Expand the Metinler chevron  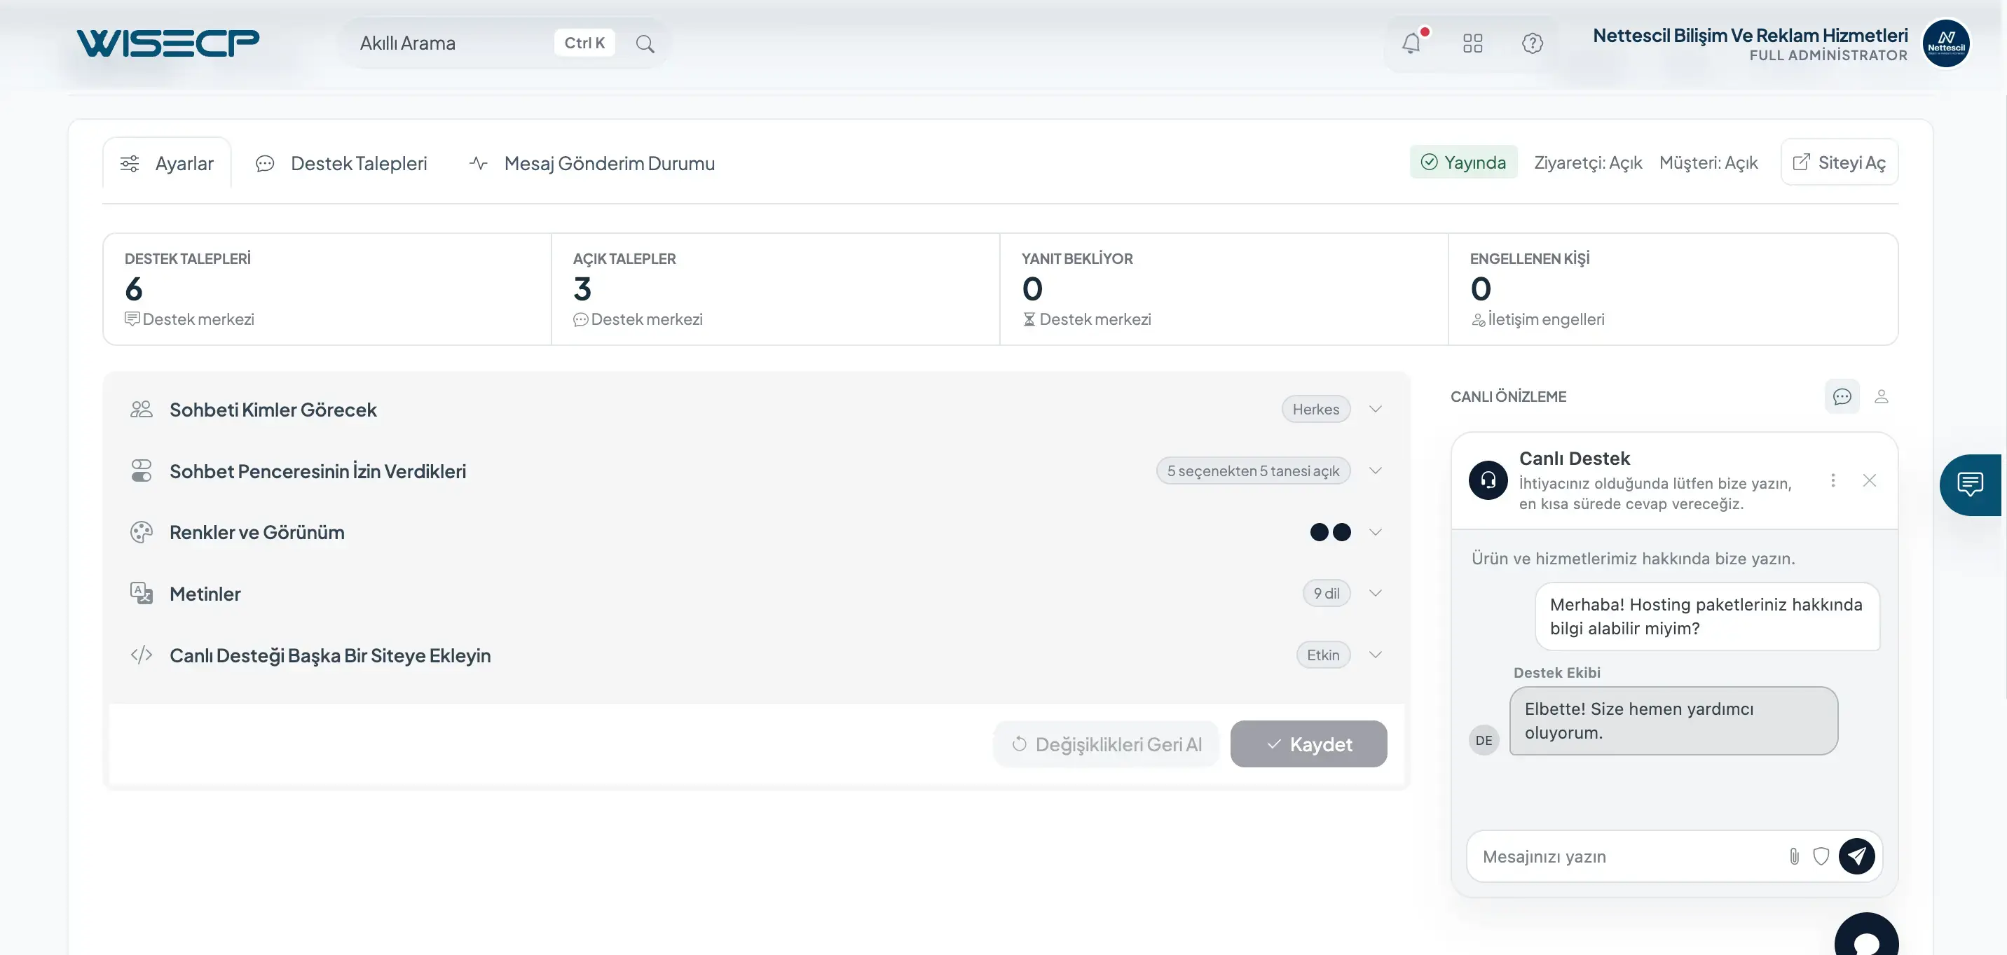1375,593
